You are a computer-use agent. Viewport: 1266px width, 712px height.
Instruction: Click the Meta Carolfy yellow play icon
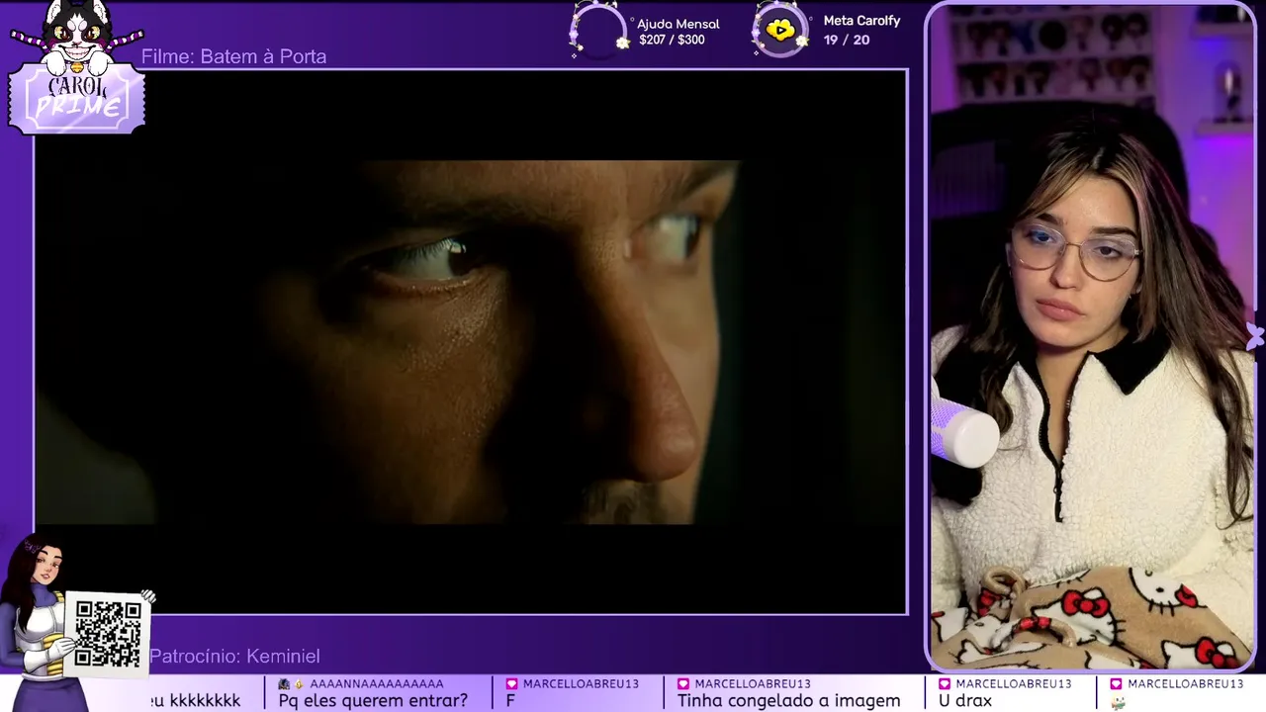780,30
